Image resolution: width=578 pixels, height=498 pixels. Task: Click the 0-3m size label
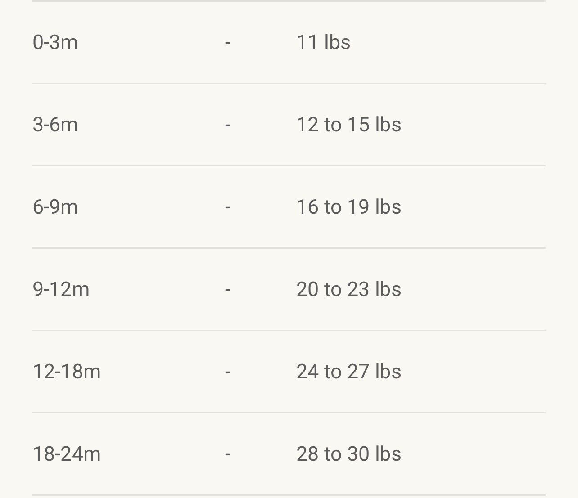55,42
